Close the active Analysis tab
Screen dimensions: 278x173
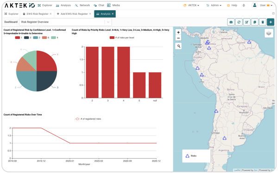click(x=113, y=14)
